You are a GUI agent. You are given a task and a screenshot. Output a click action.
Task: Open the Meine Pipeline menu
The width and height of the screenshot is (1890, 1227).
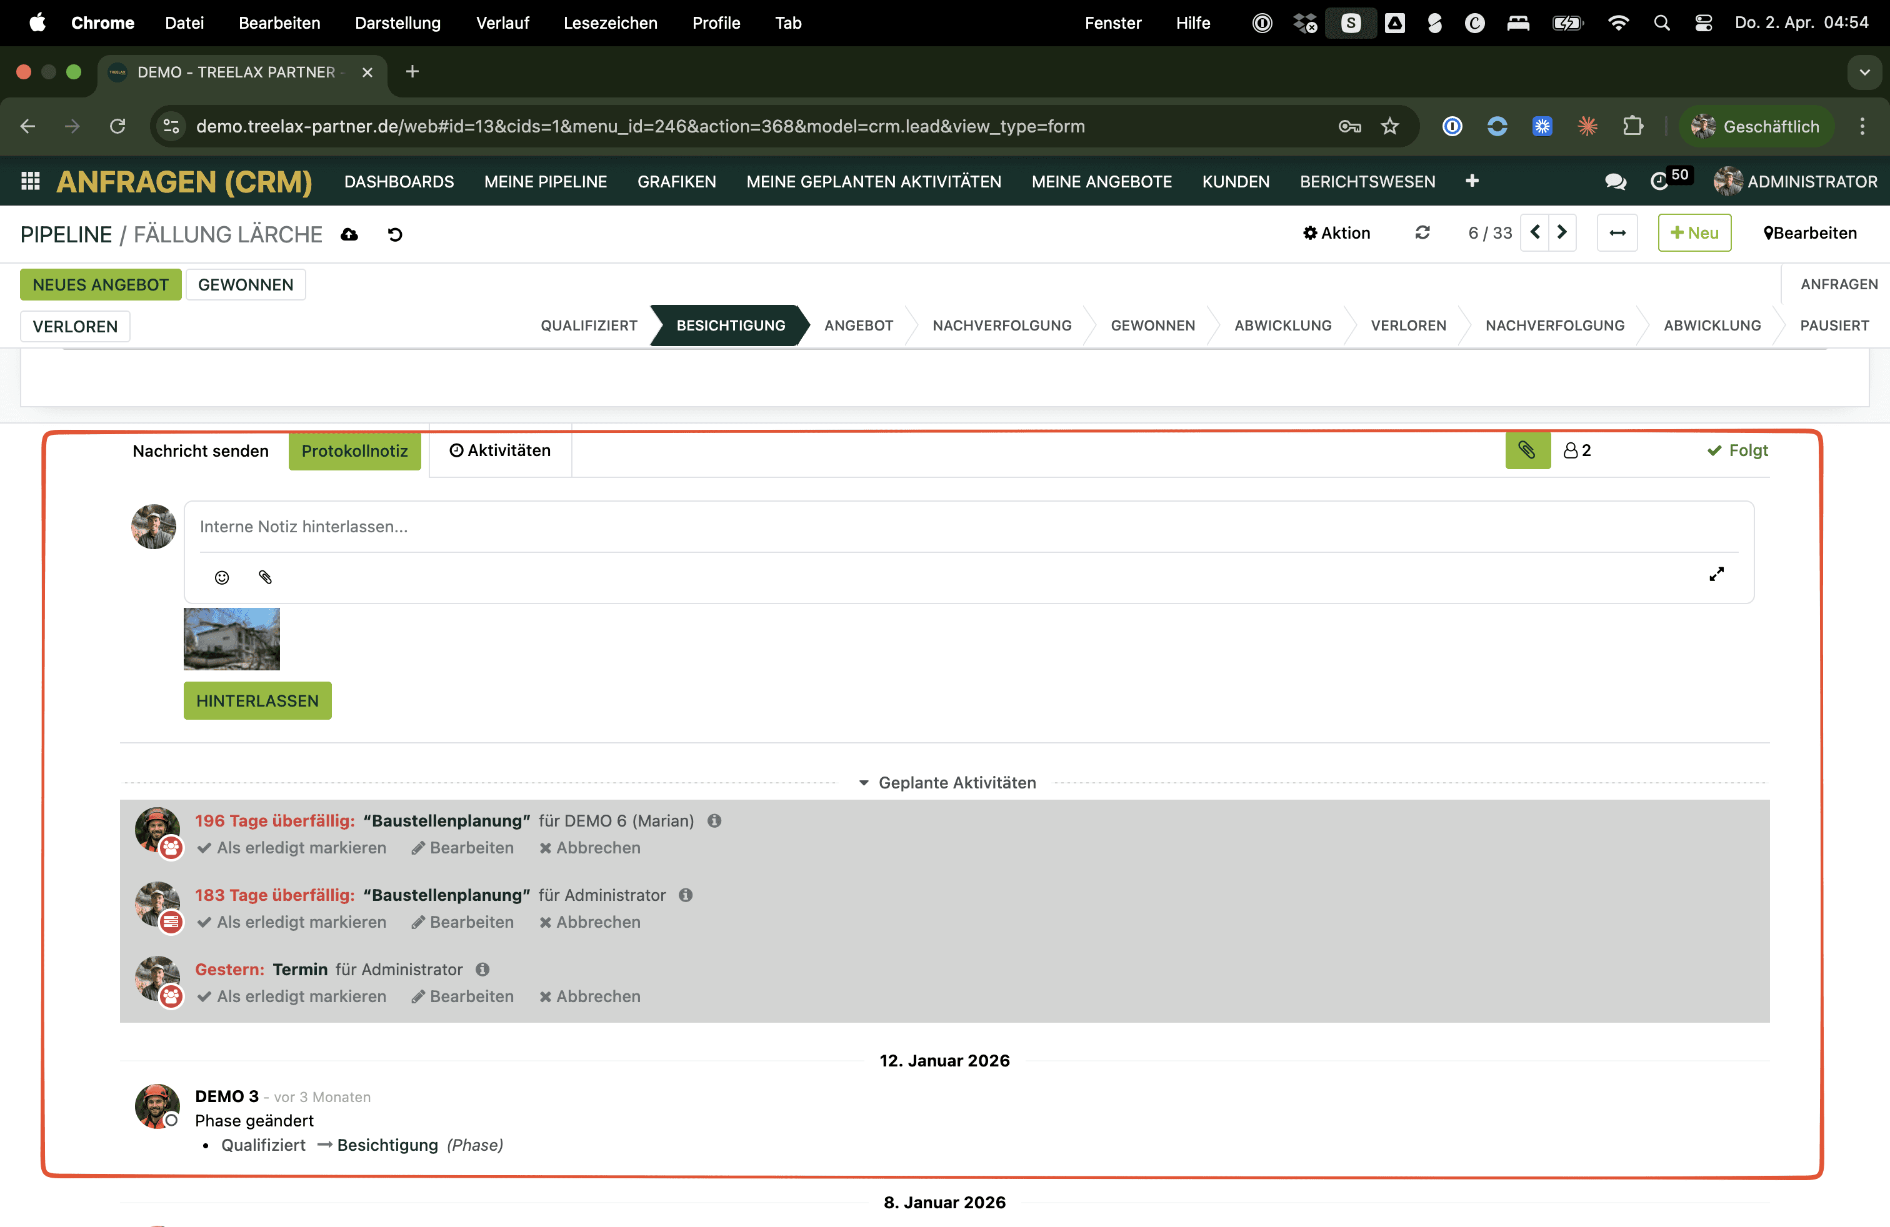[x=546, y=182]
